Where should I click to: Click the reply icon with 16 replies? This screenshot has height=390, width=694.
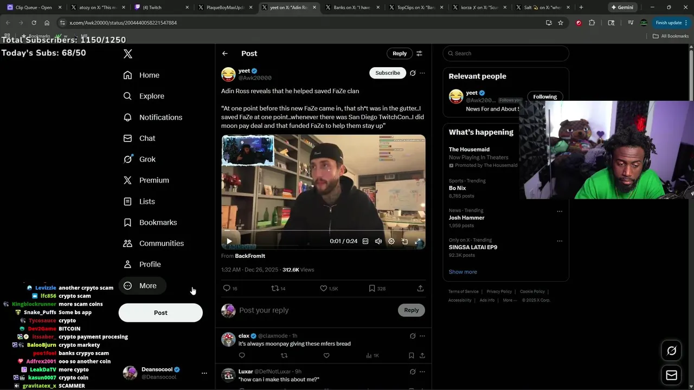[x=230, y=288]
